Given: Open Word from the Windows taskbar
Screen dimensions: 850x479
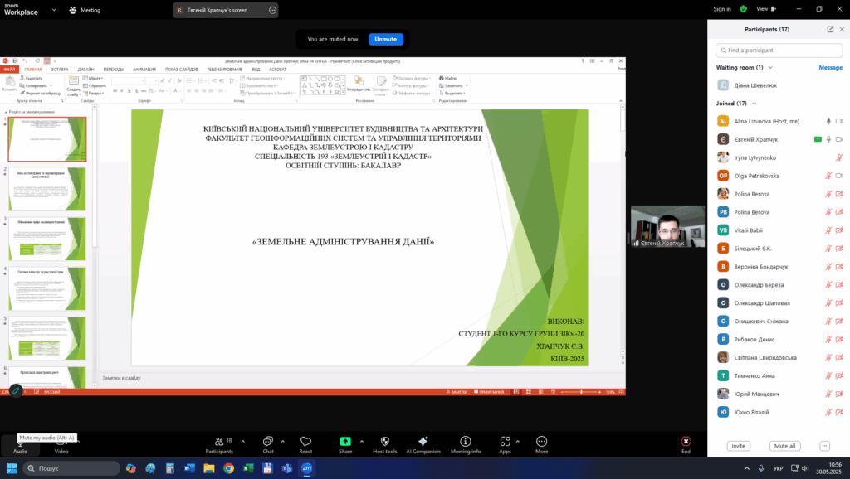Looking at the screenshot, I should (189, 468).
